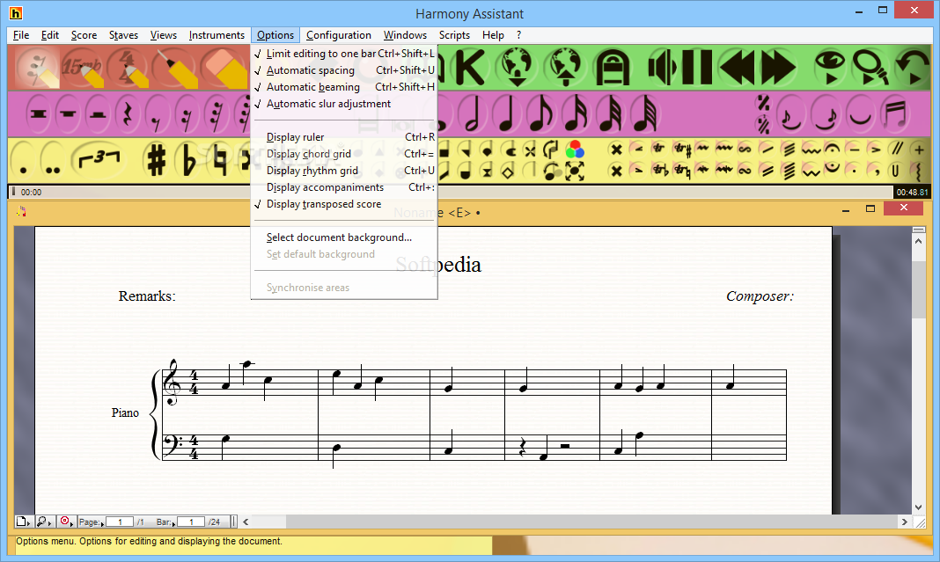Image resolution: width=940 pixels, height=562 pixels.
Task: Select the sharp accidental
Action: pyautogui.click(x=157, y=161)
